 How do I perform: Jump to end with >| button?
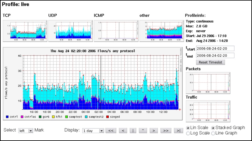178,131
